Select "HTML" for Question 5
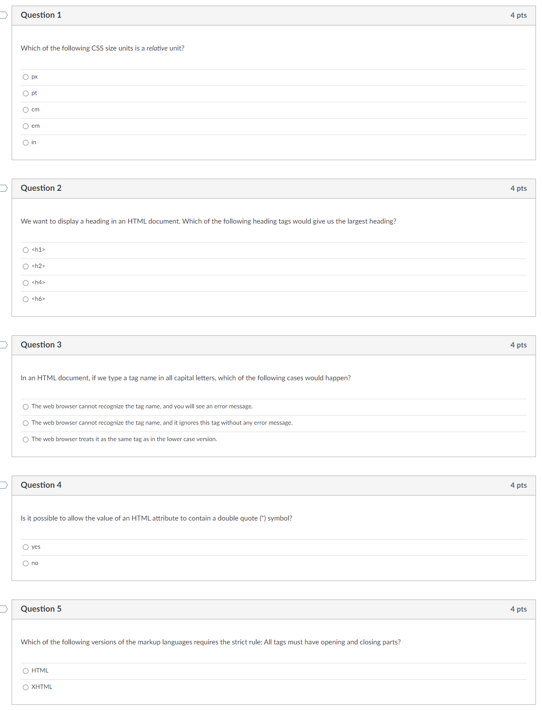The width and height of the screenshot is (542, 710). tap(26, 670)
